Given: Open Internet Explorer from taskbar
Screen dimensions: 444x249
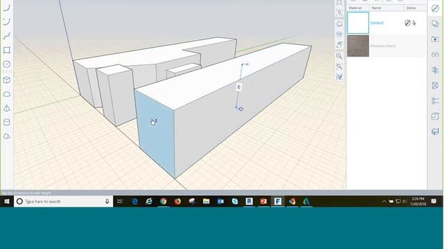Looking at the screenshot, I should pyautogui.click(x=149, y=201).
